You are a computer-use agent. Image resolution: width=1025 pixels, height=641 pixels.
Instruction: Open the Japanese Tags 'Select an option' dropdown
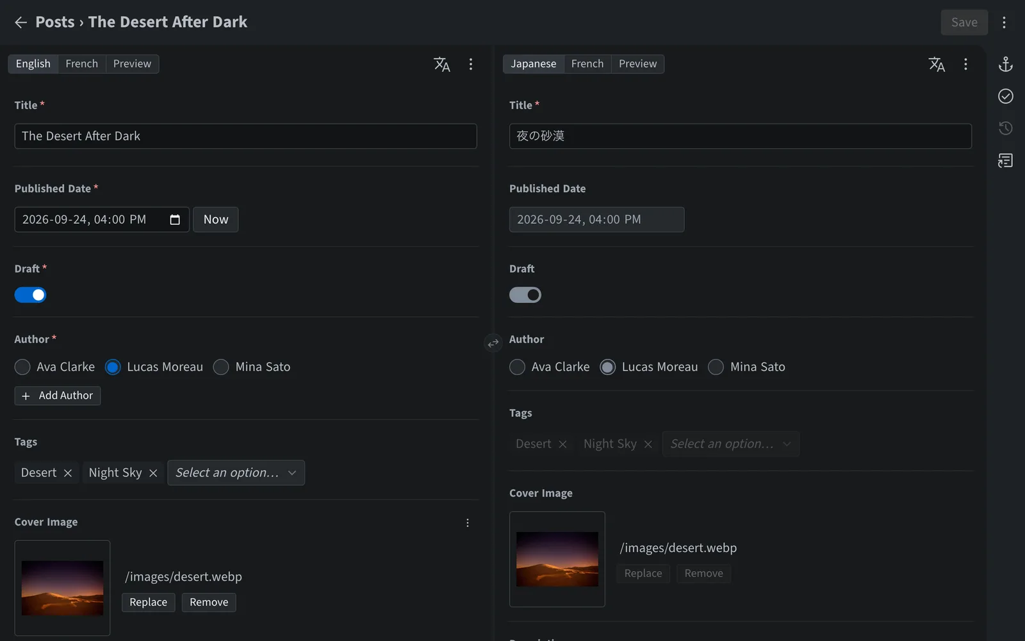(731, 444)
